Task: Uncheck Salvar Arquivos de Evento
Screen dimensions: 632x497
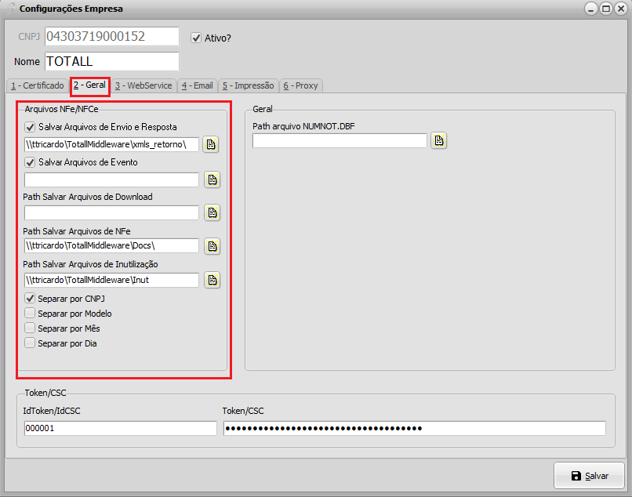Action: coord(30,162)
